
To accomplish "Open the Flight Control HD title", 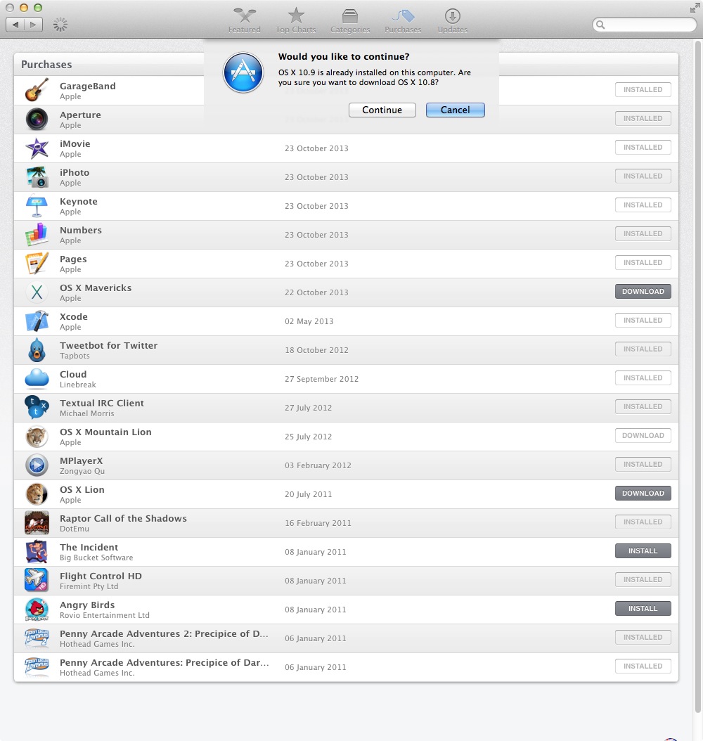I will tap(101, 576).
